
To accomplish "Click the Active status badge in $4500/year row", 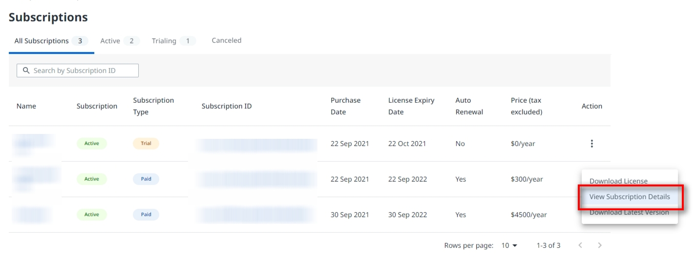I will coord(91,215).
